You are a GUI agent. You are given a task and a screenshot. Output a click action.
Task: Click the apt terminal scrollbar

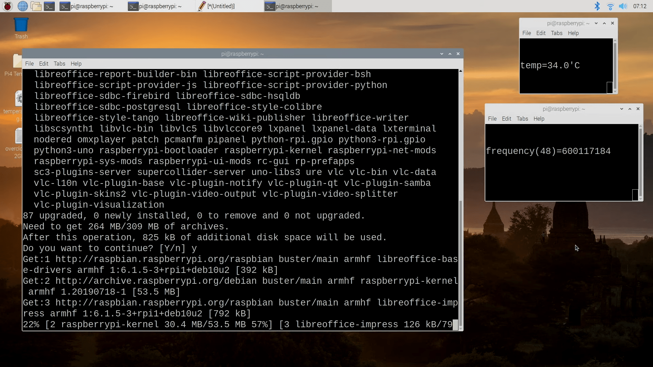(461, 265)
